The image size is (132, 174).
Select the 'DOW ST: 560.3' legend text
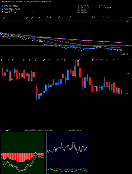point(11,6)
